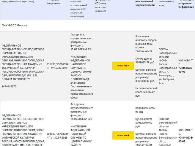Select the act dated 21.07.2026 № 526

(81, 112)
